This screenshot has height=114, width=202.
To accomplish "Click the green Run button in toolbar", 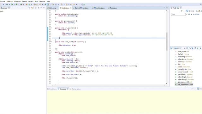I will coord(12,4).
